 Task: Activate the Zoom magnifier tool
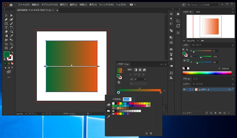12,44
